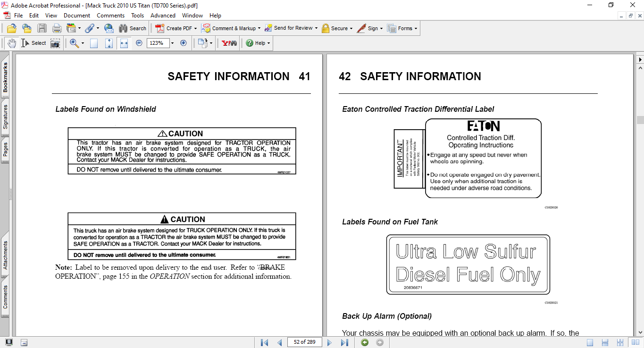The height and width of the screenshot is (348, 644).
Task: Click the zoom out minus button
Action: [139, 43]
